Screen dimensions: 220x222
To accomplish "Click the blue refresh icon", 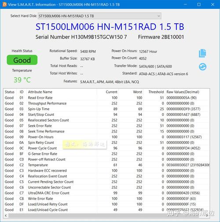I will tap(203, 67).
